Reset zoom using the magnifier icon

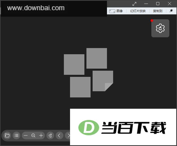tap(33, 135)
